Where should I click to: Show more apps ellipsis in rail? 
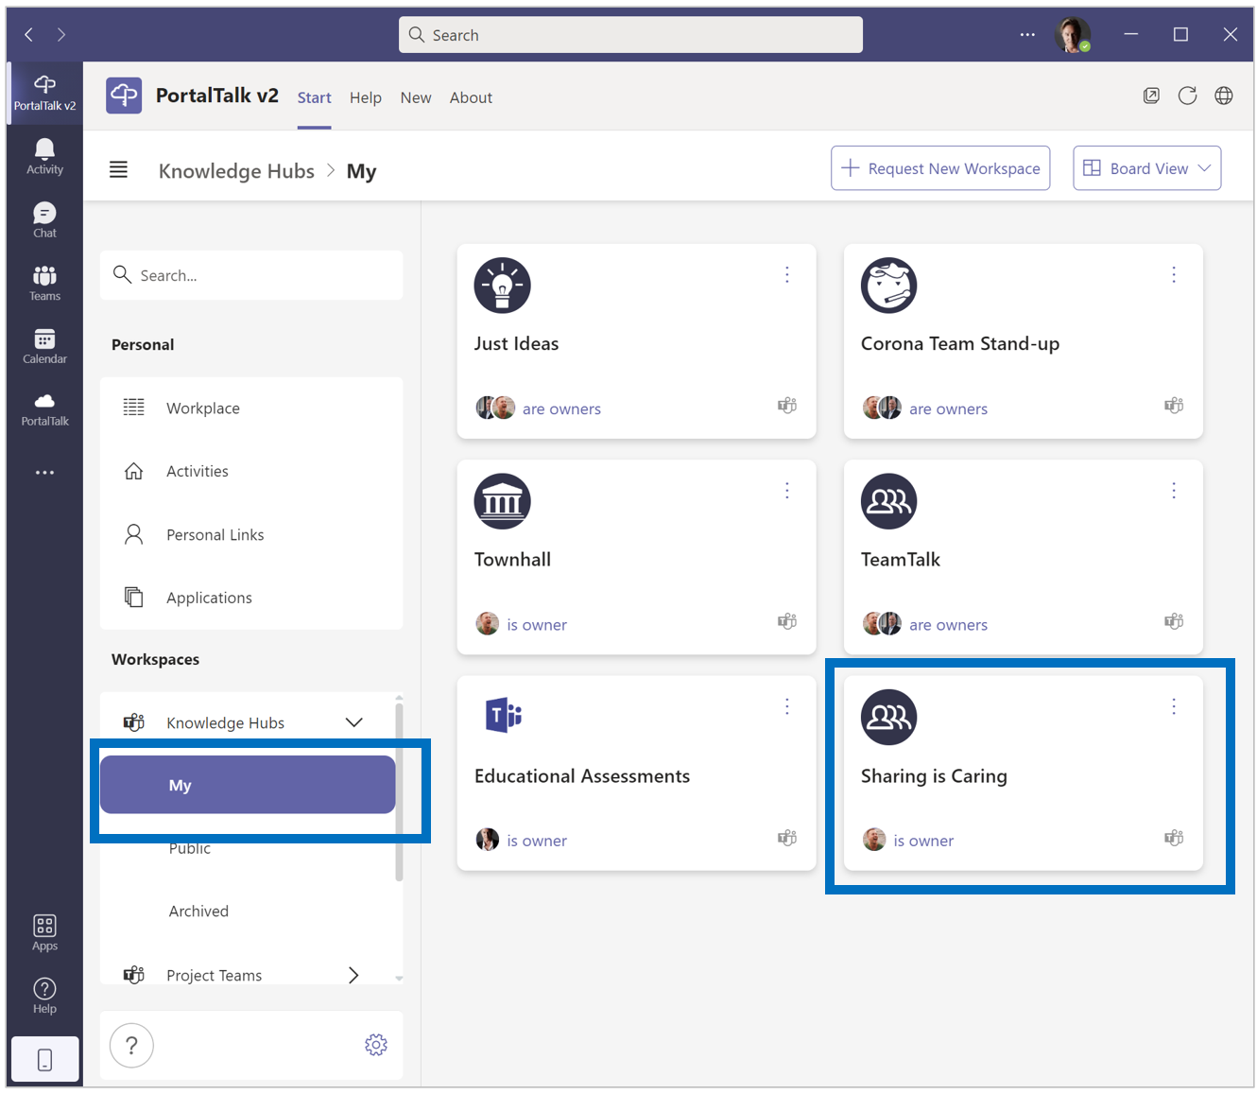click(44, 472)
